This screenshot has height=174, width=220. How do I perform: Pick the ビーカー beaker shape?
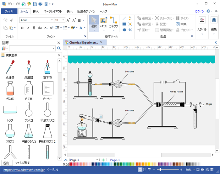coord(48,89)
